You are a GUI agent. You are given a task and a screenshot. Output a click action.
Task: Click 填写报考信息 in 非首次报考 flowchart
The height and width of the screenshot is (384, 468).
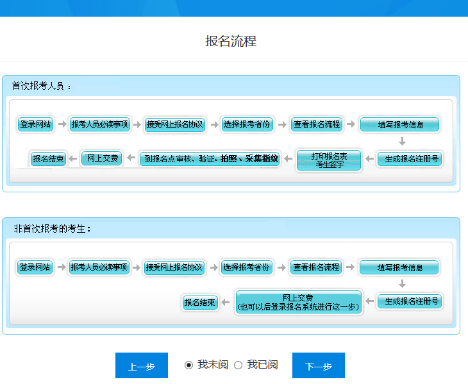[x=399, y=267]
